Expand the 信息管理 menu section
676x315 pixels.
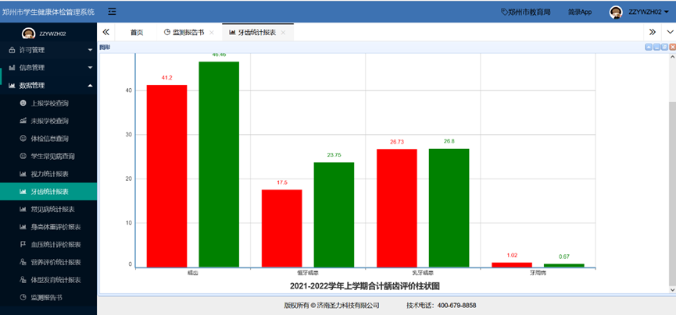pos(47,68)
